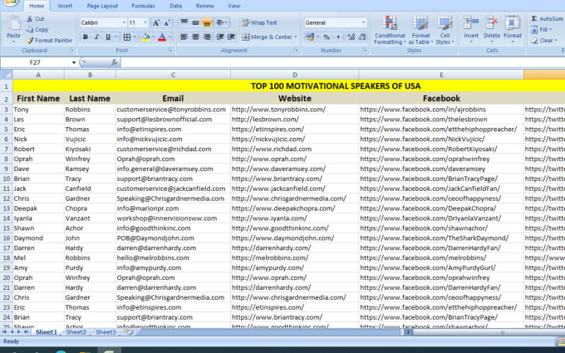Open Conditional Formatting menu

click(390, 31)
